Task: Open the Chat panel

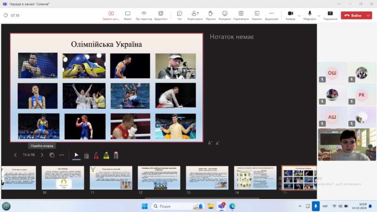Action: 179,15
